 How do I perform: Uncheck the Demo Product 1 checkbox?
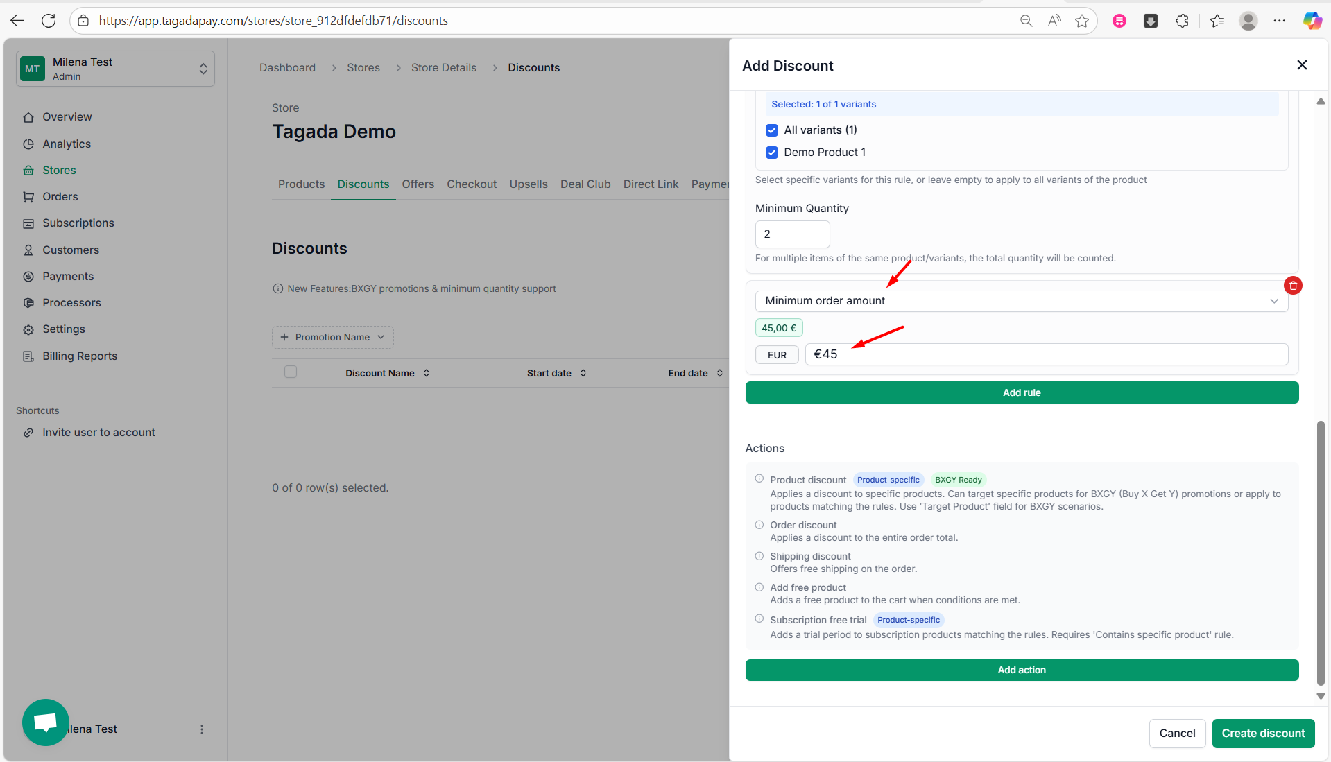[x=772, y=153]
